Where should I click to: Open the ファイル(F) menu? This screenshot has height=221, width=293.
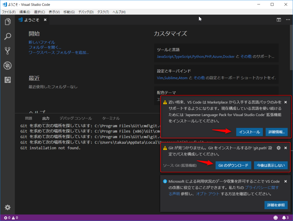(x=9, y=12)
